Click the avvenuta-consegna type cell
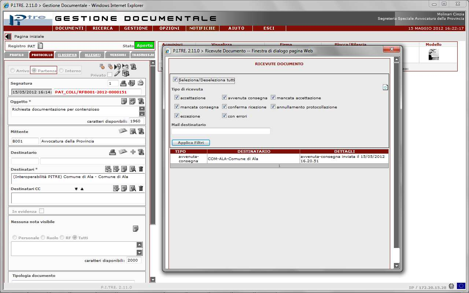Image resolution: width=469 pixels, height=293 pixels. point(189,159)
